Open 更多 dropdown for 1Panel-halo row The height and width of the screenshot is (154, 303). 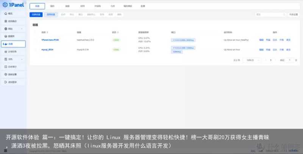tap(289, 40)
